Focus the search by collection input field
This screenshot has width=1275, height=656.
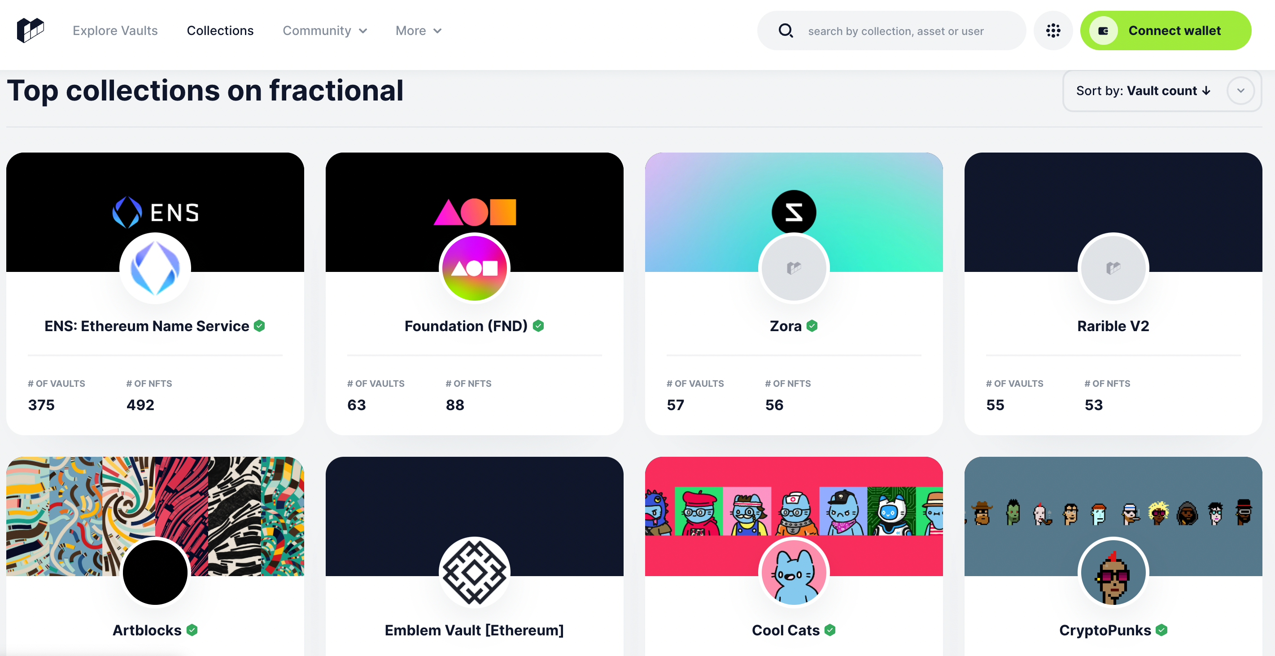pyautogui.click(x=895, y=31)
